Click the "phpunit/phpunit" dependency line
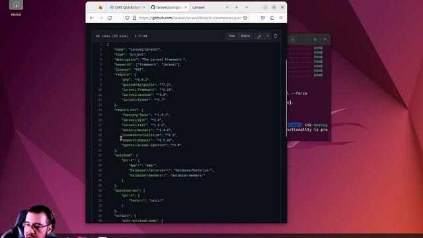This screenshot has height=238, width=423. (x=147, y=140)
